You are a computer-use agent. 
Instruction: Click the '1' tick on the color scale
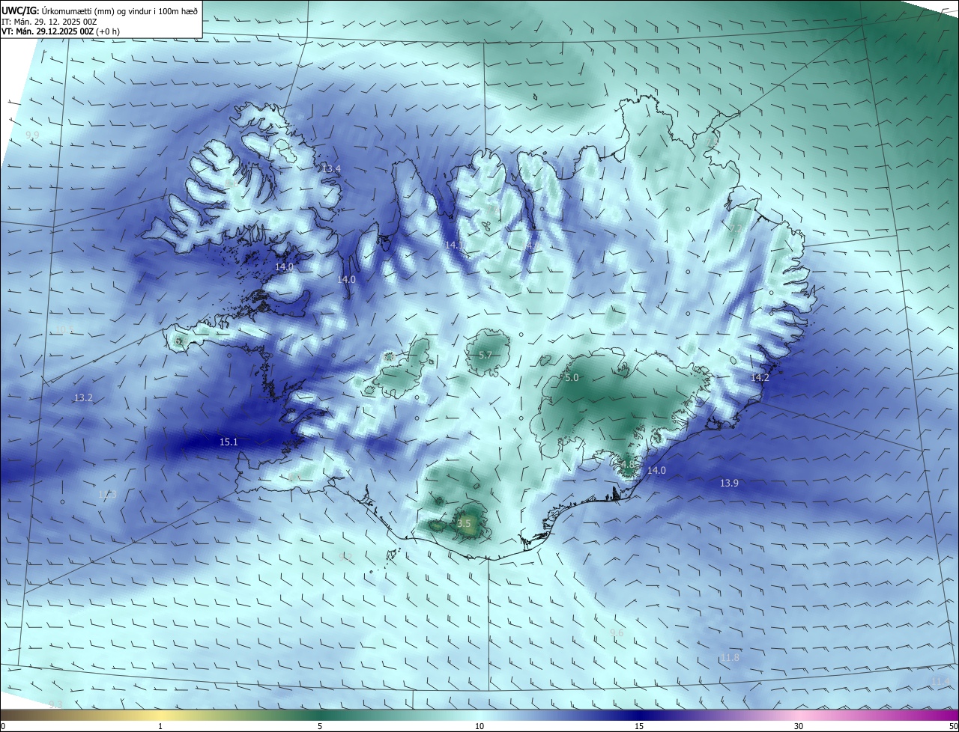(x=160, y=727)
